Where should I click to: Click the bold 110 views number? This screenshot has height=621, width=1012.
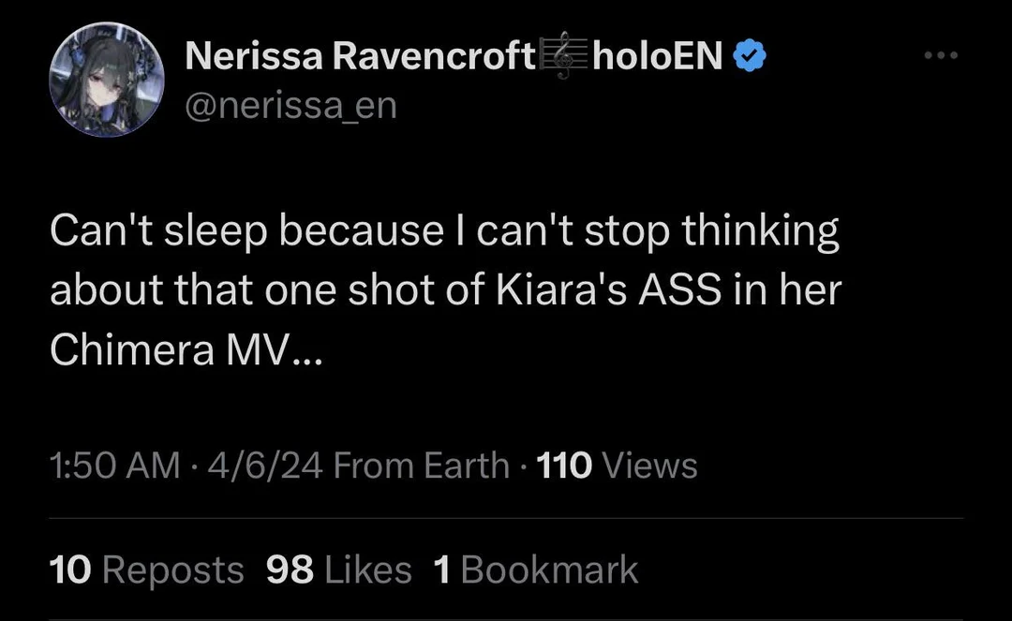pyautogui.click(x=563, y=465)
